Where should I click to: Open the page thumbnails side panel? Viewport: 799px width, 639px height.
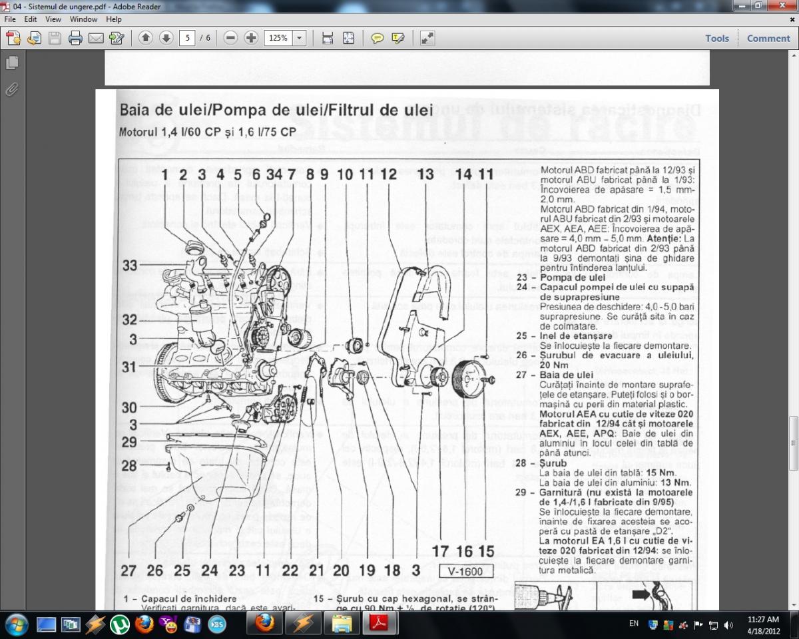coord(11,63)
